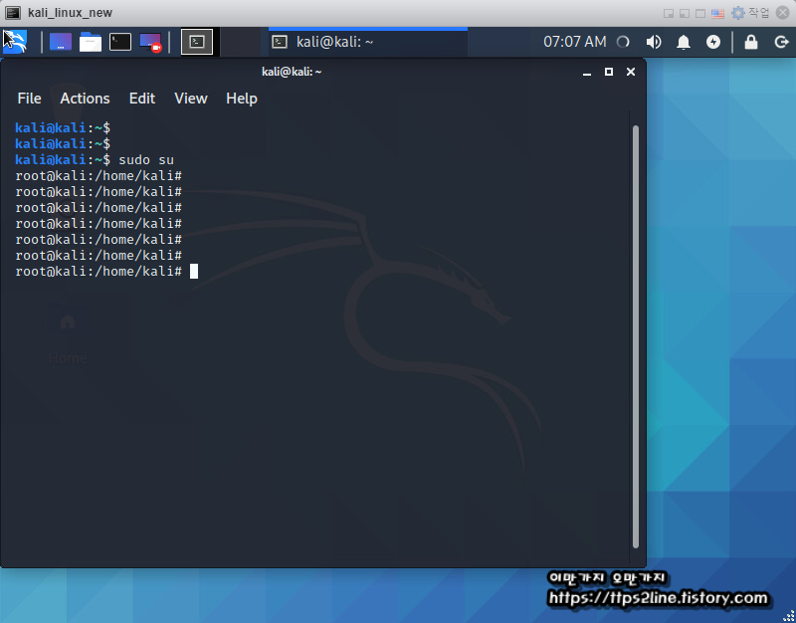Close the kali@kali terminal window
This screenshot has width=796, height=623.
pos(631,72)
